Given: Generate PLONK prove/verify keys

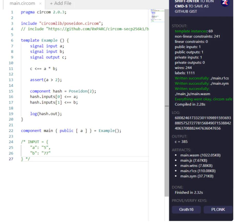Looking at the screenshot, I should (x=218, y=209).
